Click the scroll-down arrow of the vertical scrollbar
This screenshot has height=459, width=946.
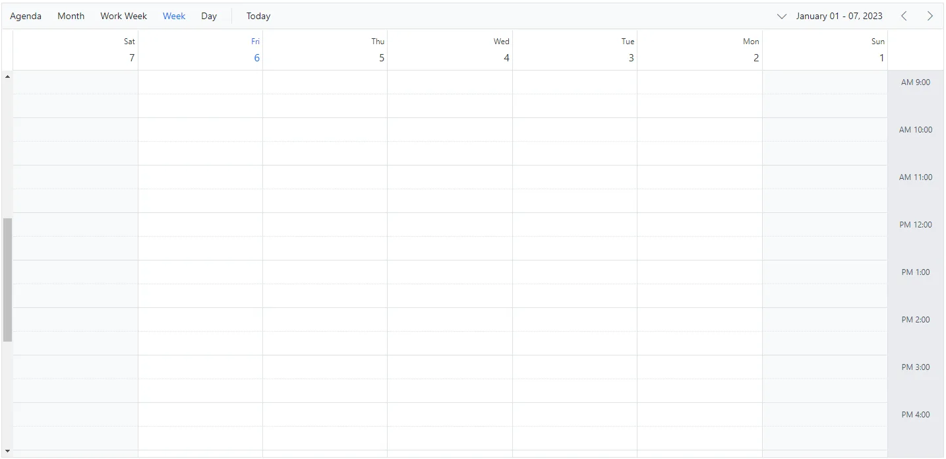click(x=7, y=451)
